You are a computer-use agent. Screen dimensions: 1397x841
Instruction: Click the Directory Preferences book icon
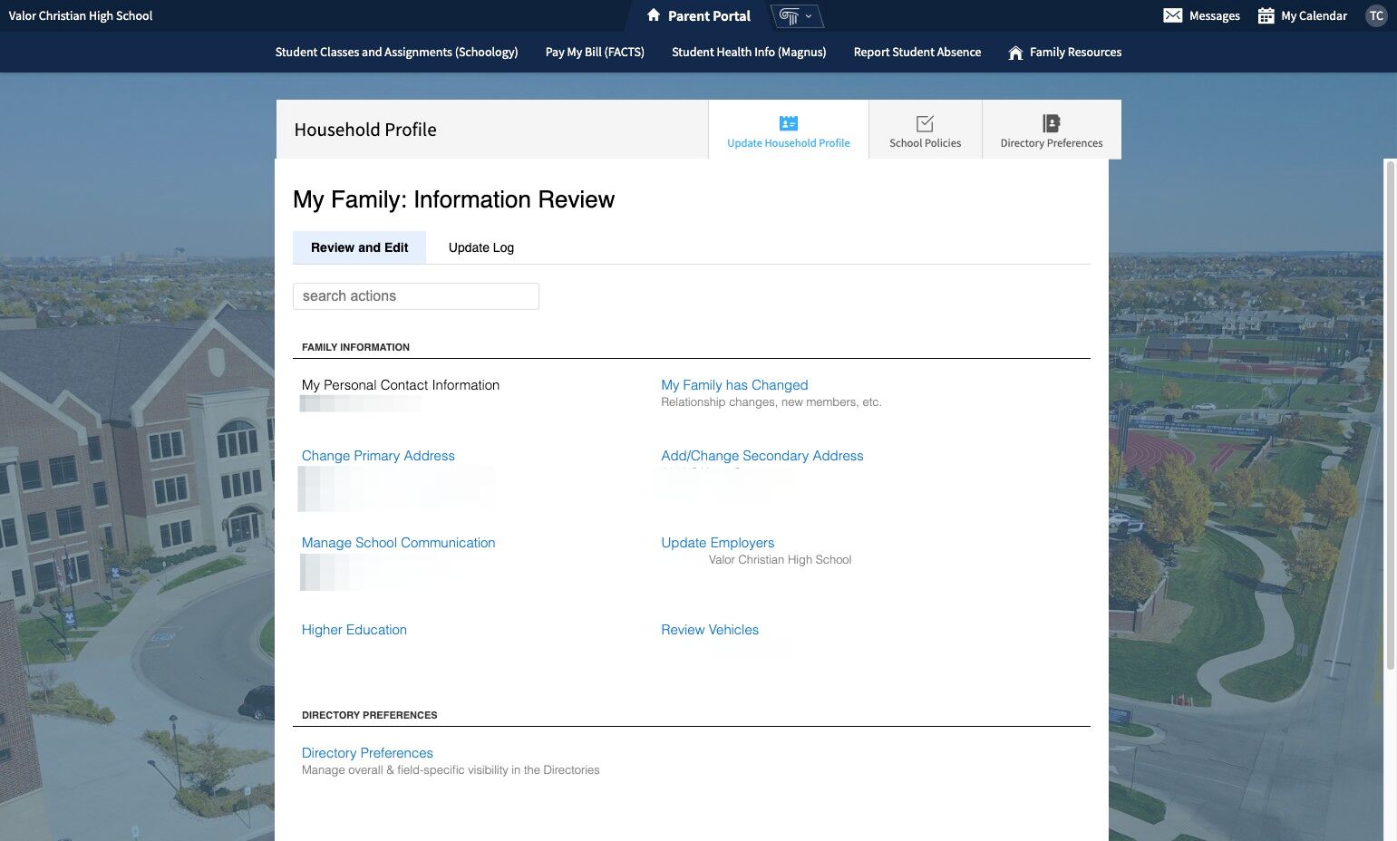[1052, 123]
